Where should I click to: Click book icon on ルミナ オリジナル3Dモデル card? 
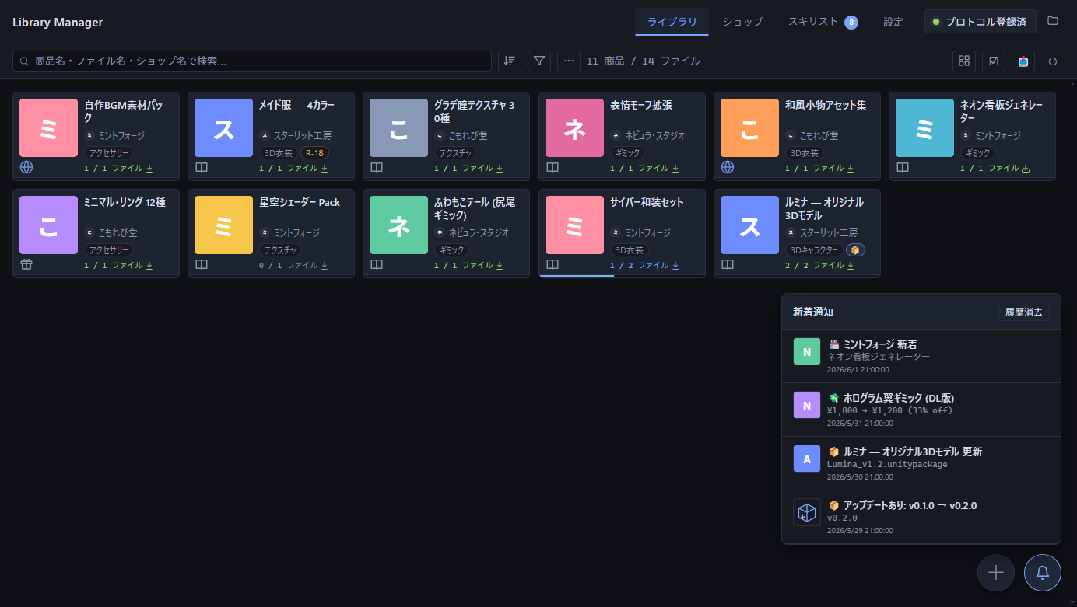(x=728, y=264)
